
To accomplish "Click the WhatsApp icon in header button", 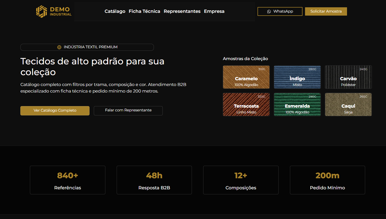I will 269,12.
